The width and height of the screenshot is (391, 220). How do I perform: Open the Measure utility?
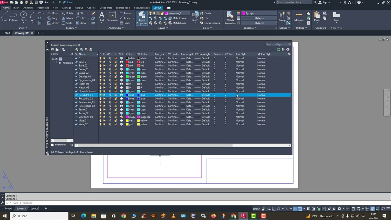pyautogui.click(x=299, y=17)
